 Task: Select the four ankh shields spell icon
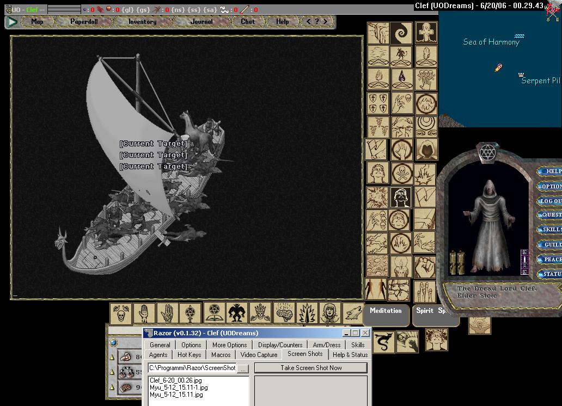pos(378,103)
